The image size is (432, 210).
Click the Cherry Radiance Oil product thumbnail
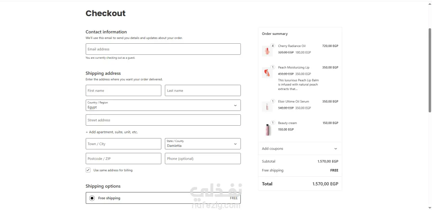267,51
